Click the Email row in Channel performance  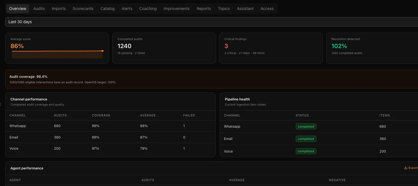point(110,137)
